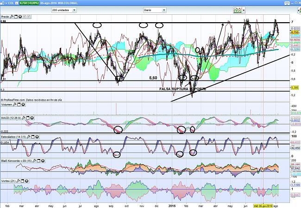The height and width of the screenshot is (208, 301).
Task: Click the 2016 year label on time axis
Action: [x=172, y=206]
